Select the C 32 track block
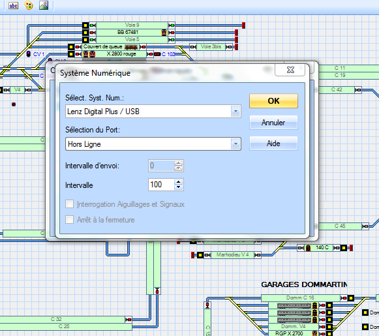379x336 pixels. [x=63, y=319]
